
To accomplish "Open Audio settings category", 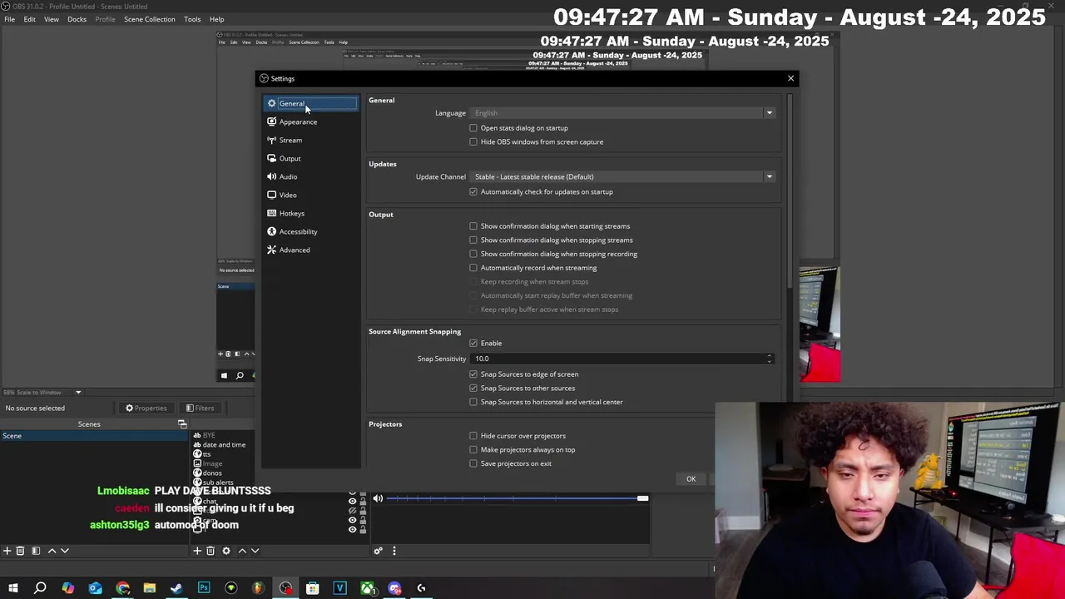I will point(311,176).
